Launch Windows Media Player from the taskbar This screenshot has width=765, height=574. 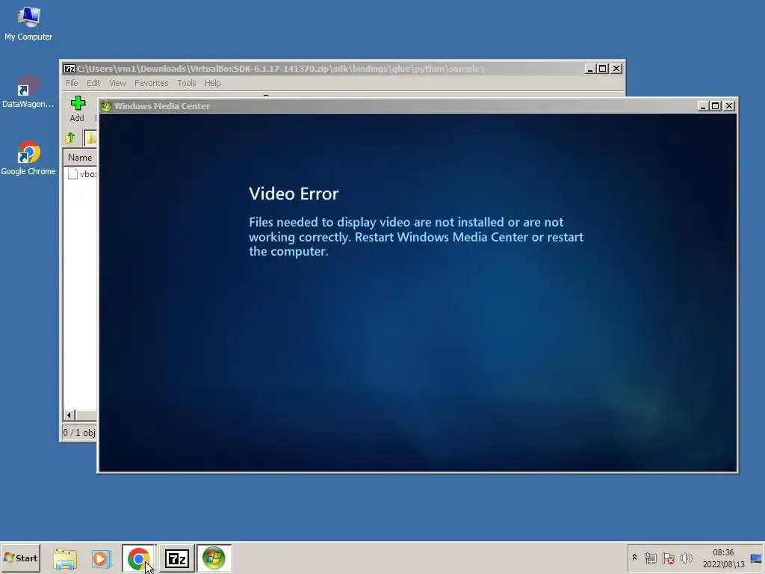pos(101,559)
